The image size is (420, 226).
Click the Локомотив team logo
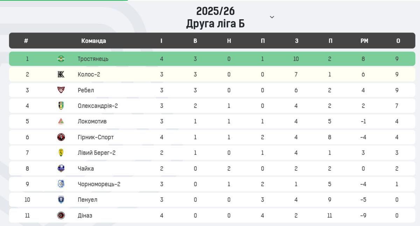tap(61, 122)
